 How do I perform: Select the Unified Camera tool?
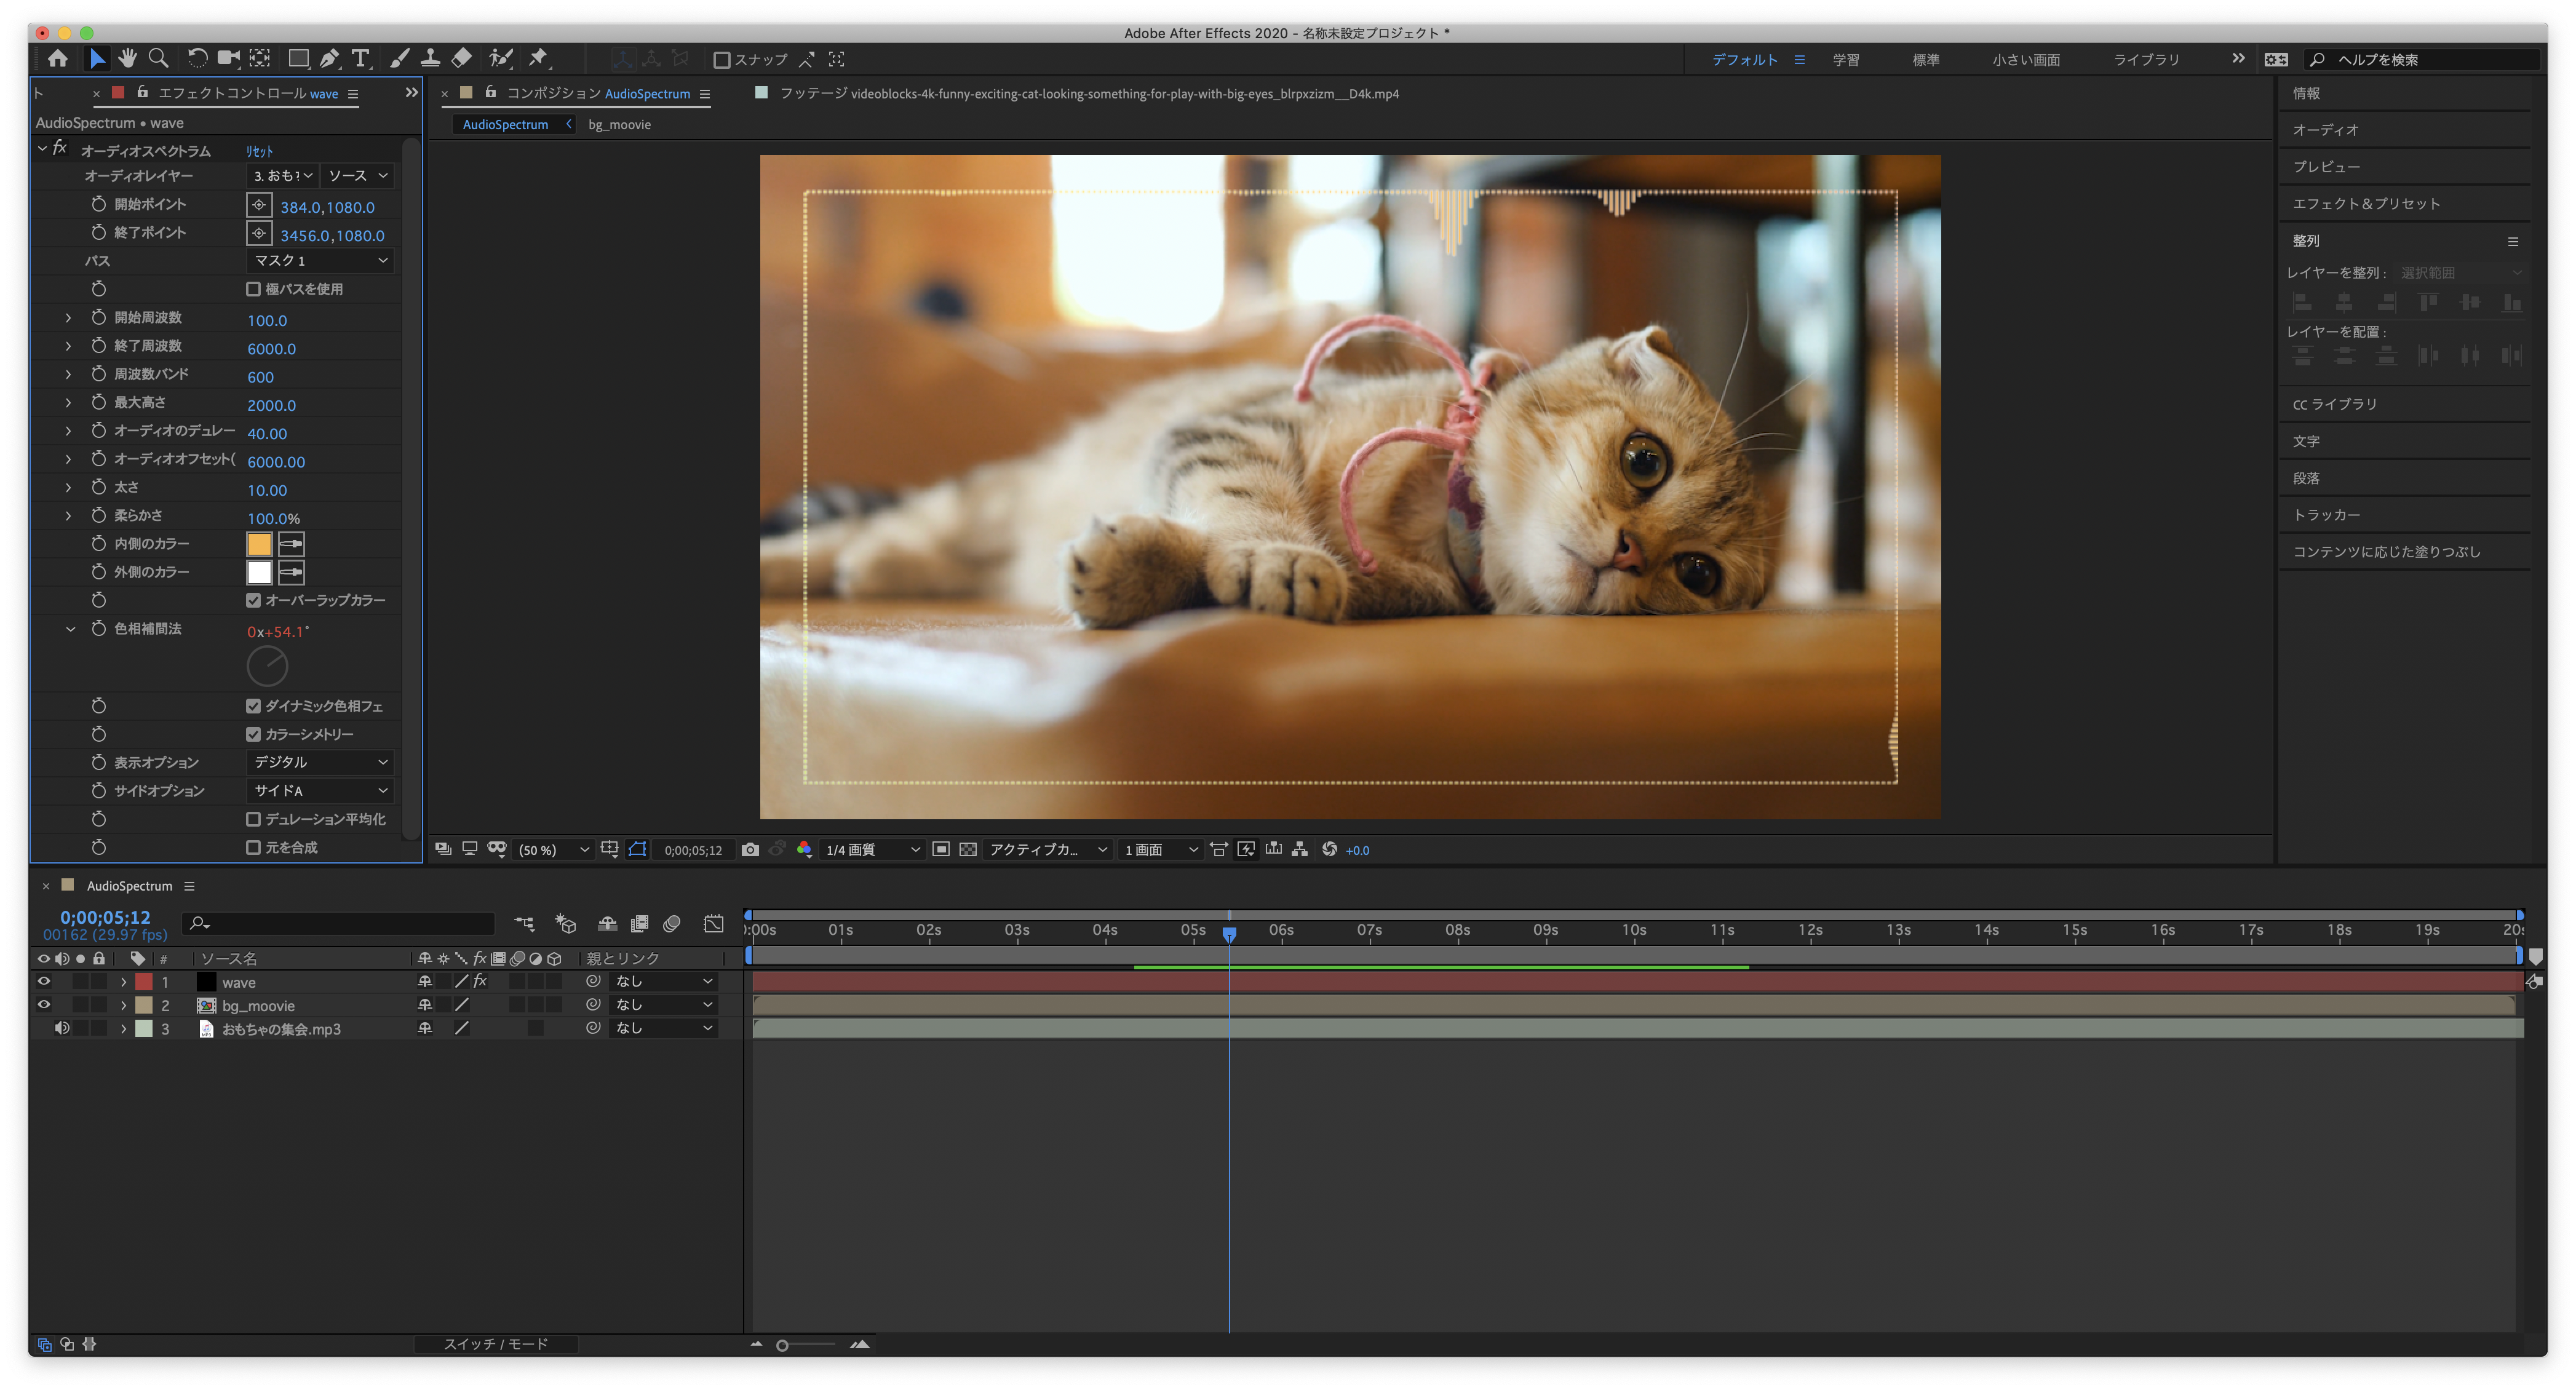click(x=229, y=59)
